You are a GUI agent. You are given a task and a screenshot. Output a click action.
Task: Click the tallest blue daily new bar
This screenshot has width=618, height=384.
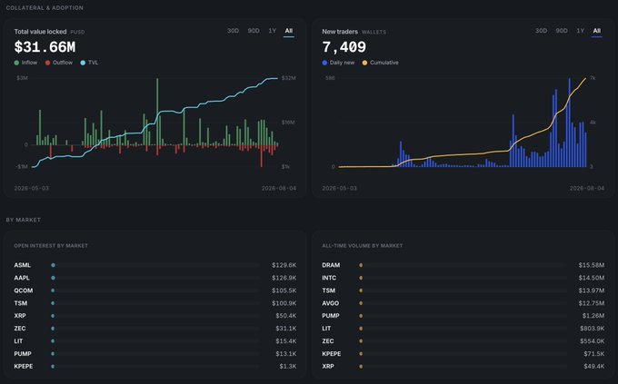[569, 123]
